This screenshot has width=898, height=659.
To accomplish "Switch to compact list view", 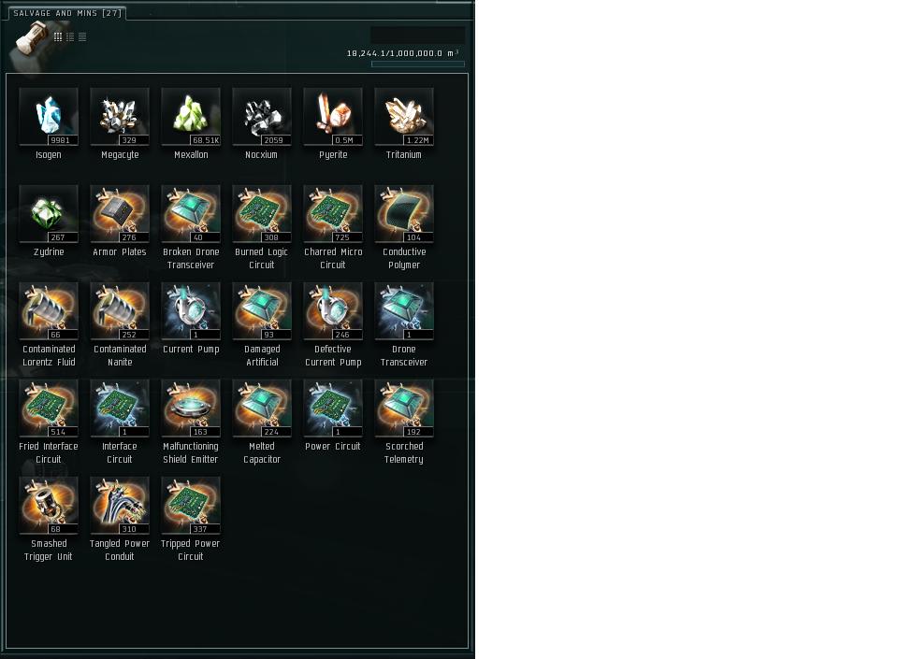I will [x=82, y=37].
